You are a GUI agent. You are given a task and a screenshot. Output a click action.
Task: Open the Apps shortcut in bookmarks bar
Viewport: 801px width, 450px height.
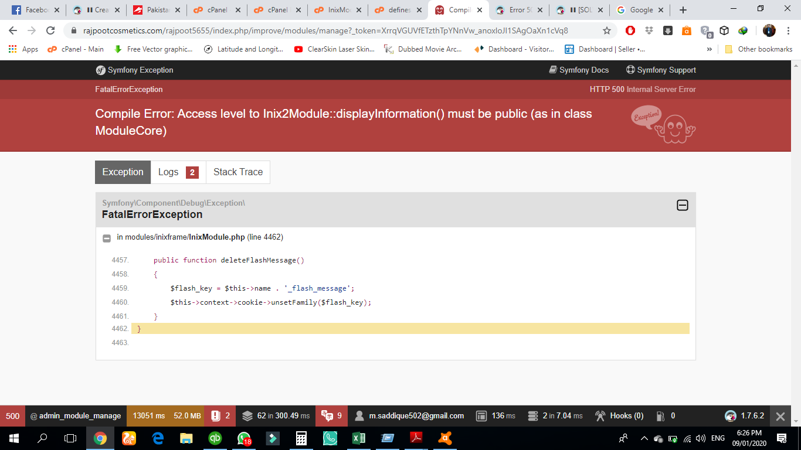[x=23, y=49]
